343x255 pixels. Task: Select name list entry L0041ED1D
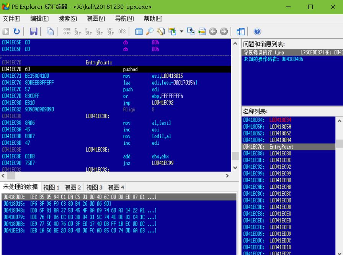click(x=289, y=247)
